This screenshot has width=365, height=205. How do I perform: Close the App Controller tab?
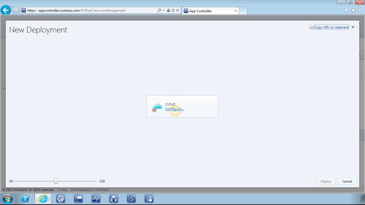coord(236,11)
